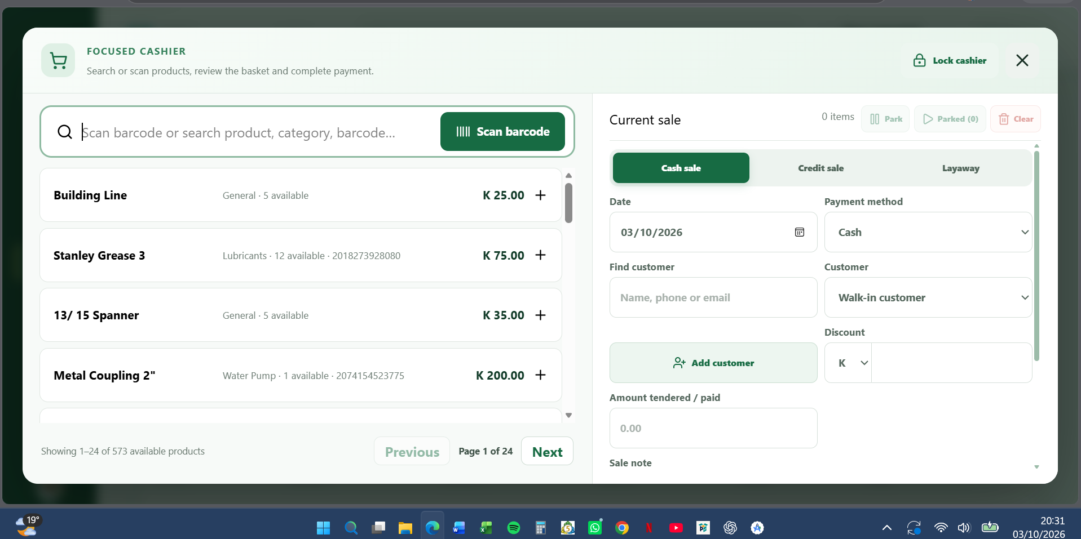Screen dimensions: 1081x539
Task: Open the Payment method dropdown
Action: tap(928, 232)
